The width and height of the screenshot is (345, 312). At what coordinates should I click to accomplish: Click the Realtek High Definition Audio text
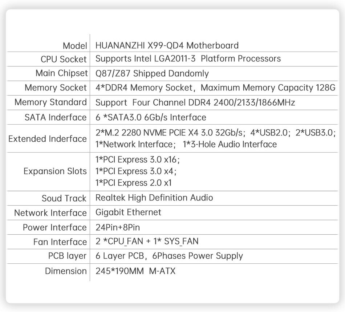click(154, 198)
